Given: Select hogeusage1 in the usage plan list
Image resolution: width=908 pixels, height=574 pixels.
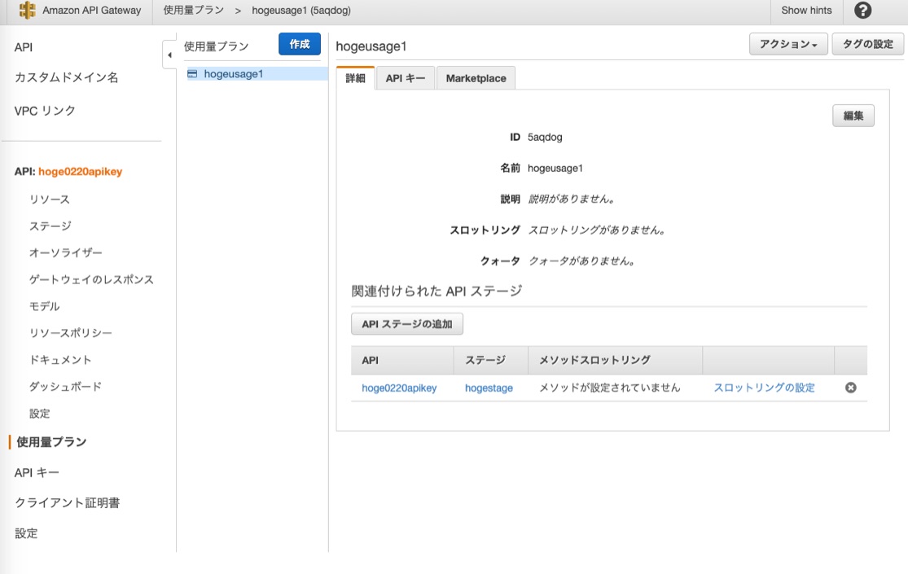Looking at the screenshot, I should [x=234, y=73].
